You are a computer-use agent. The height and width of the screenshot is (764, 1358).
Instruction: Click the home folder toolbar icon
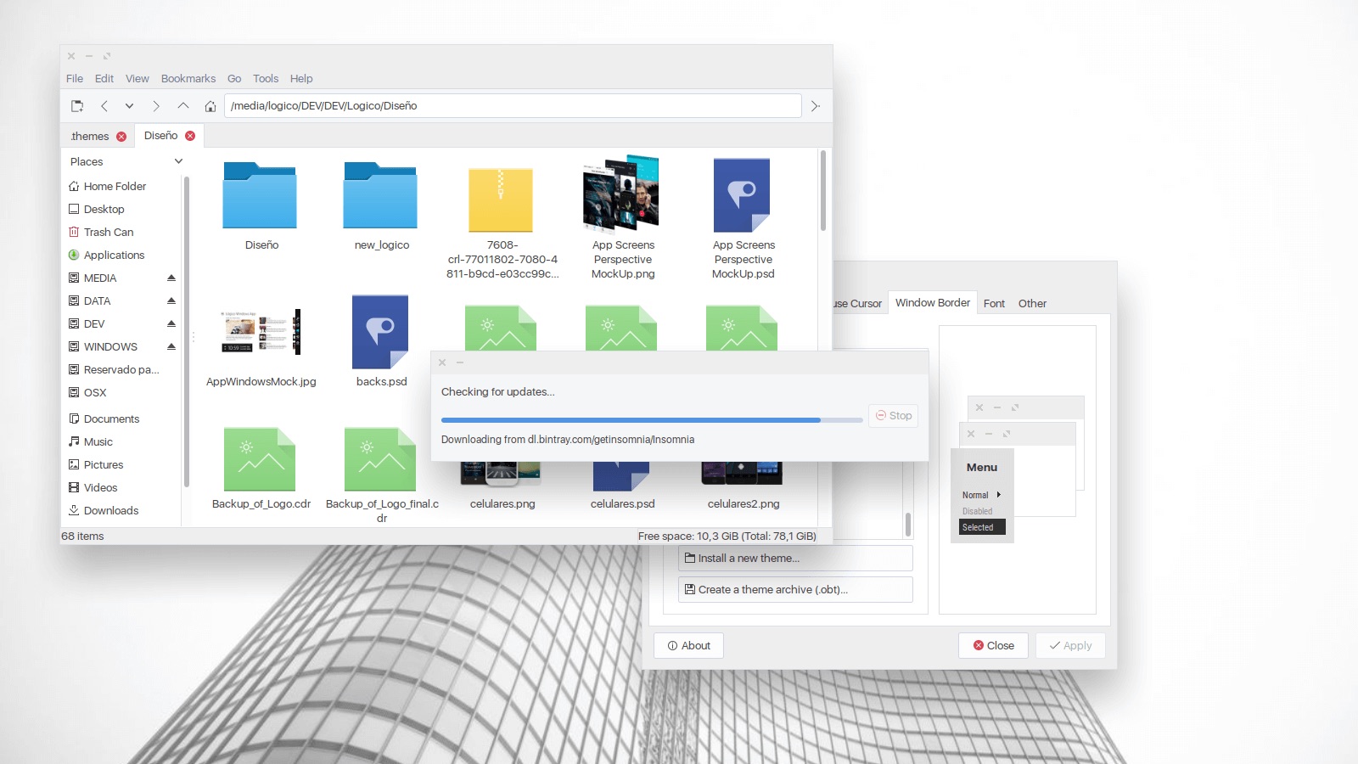[x=210, y=106]
